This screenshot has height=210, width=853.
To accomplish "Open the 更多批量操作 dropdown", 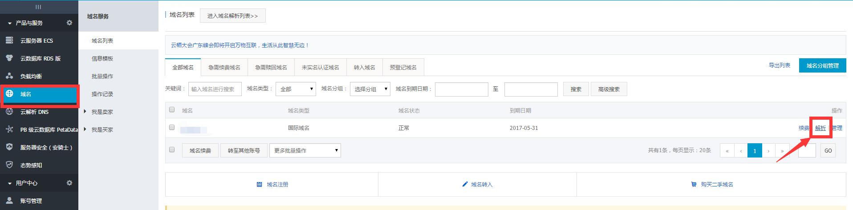I will [x=305, y=150].
